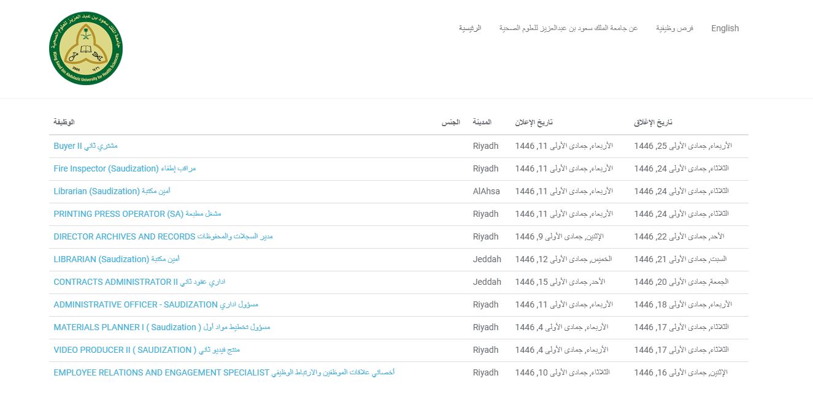Click the الوظيفة column header
Image resolution: width=813 pixels, height=400 pixels.
coord(64,123)
